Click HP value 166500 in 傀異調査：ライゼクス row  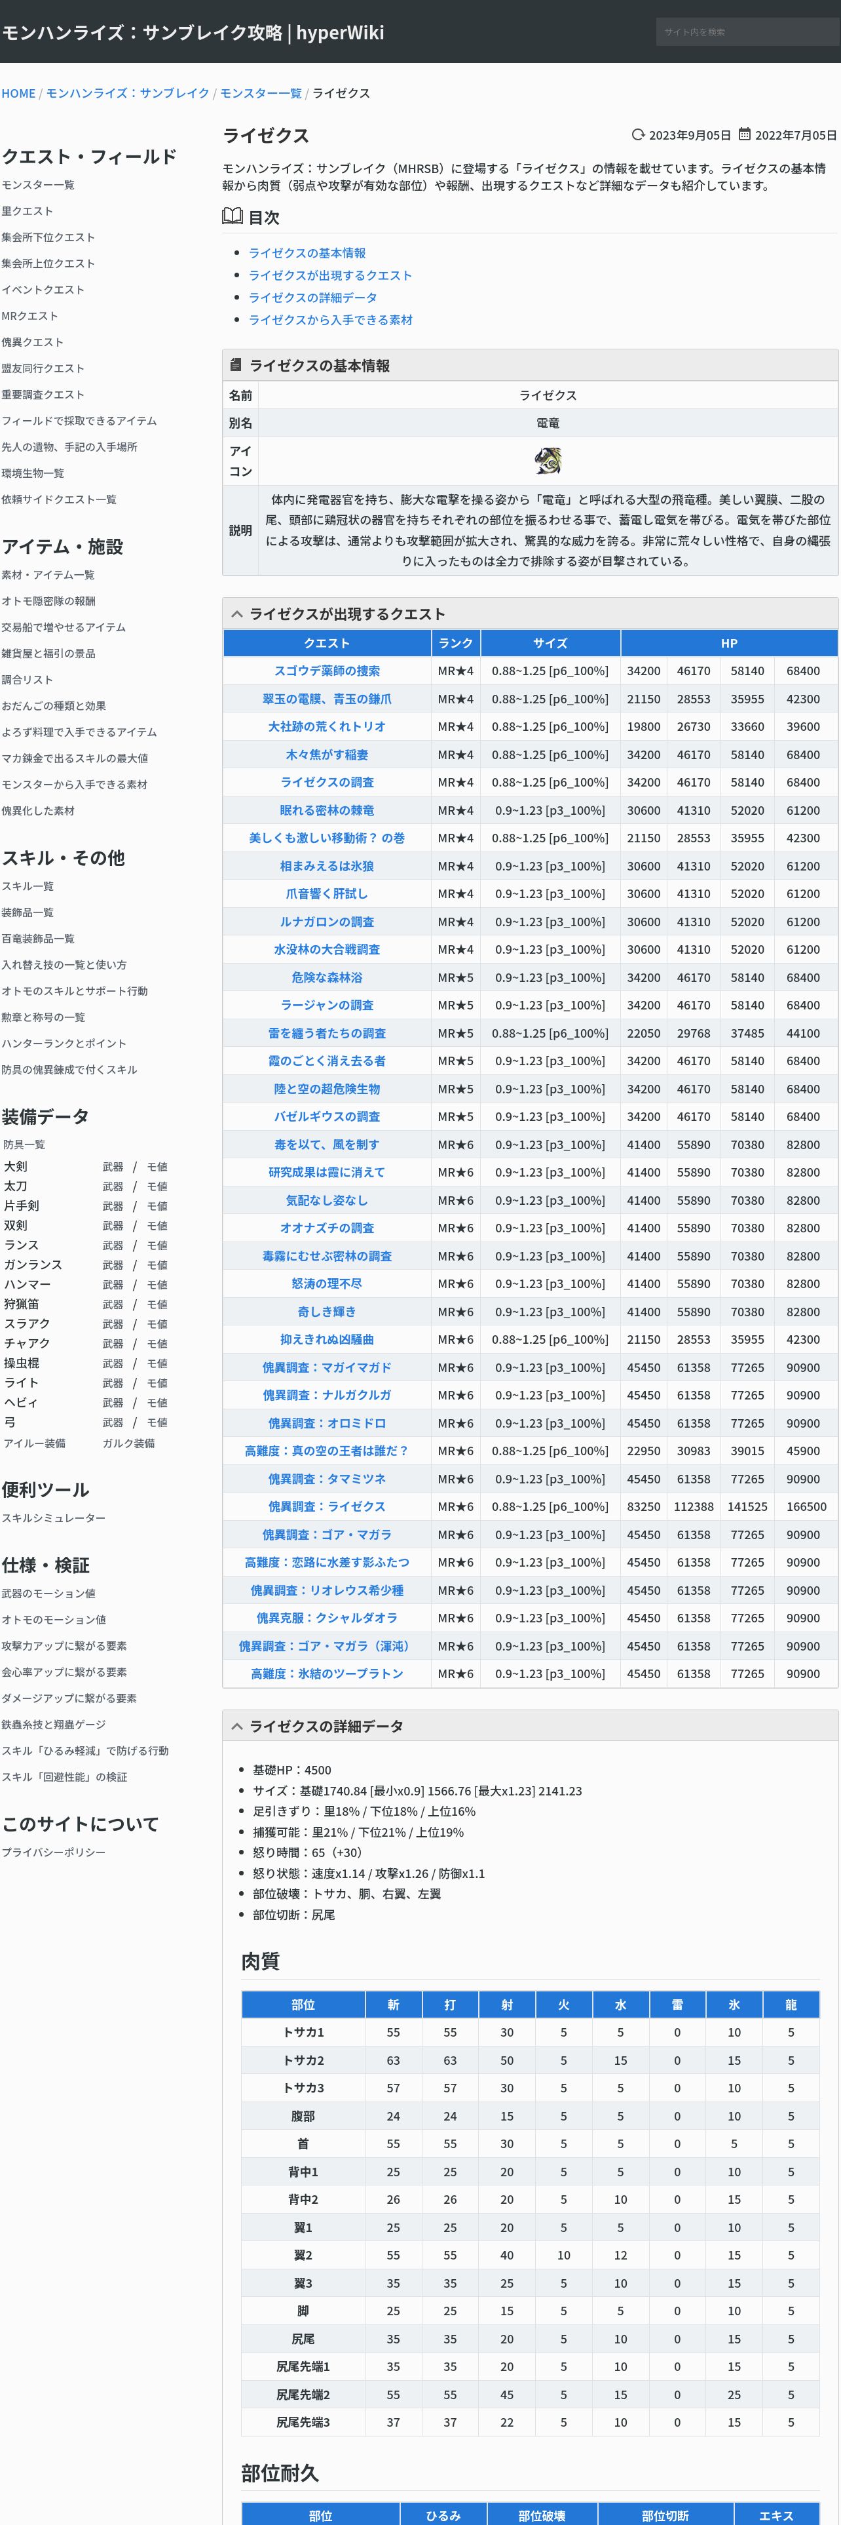pos(806,1506)
